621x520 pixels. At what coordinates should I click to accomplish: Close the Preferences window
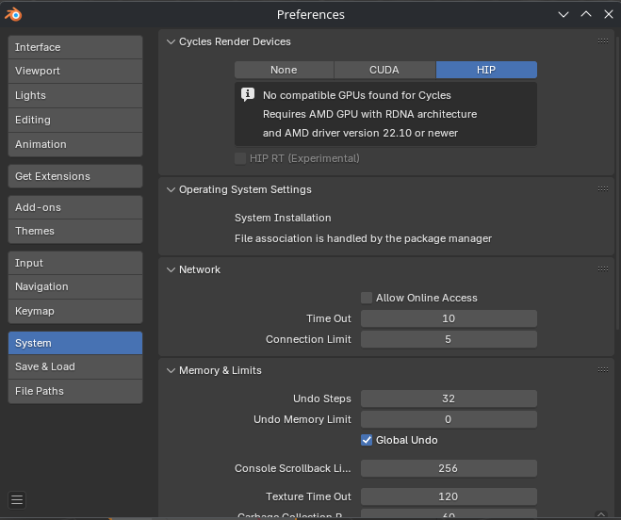609,15
